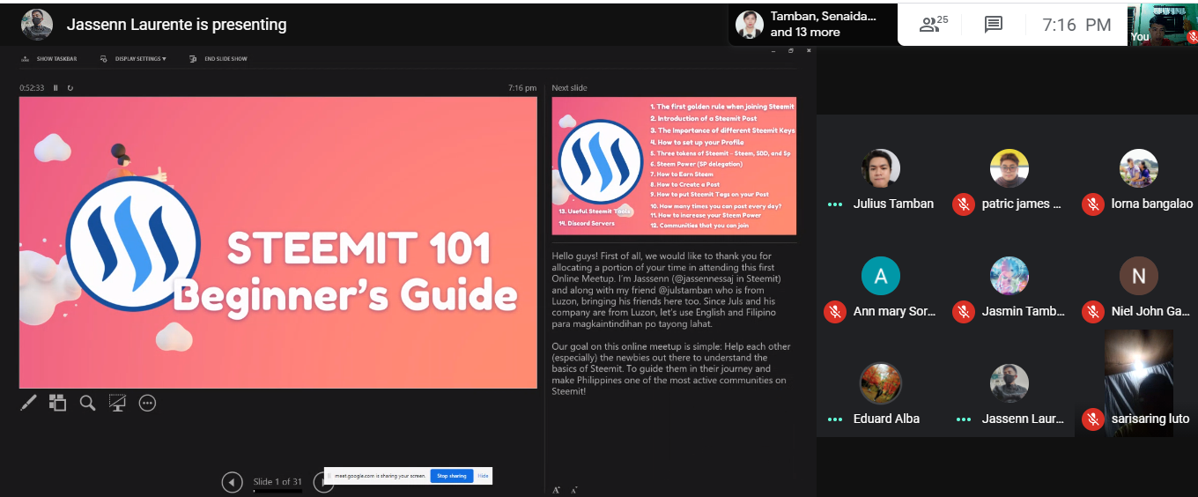
Task: Click sarisaring luto's muted microphone icon
Action: pos(1093,419)
